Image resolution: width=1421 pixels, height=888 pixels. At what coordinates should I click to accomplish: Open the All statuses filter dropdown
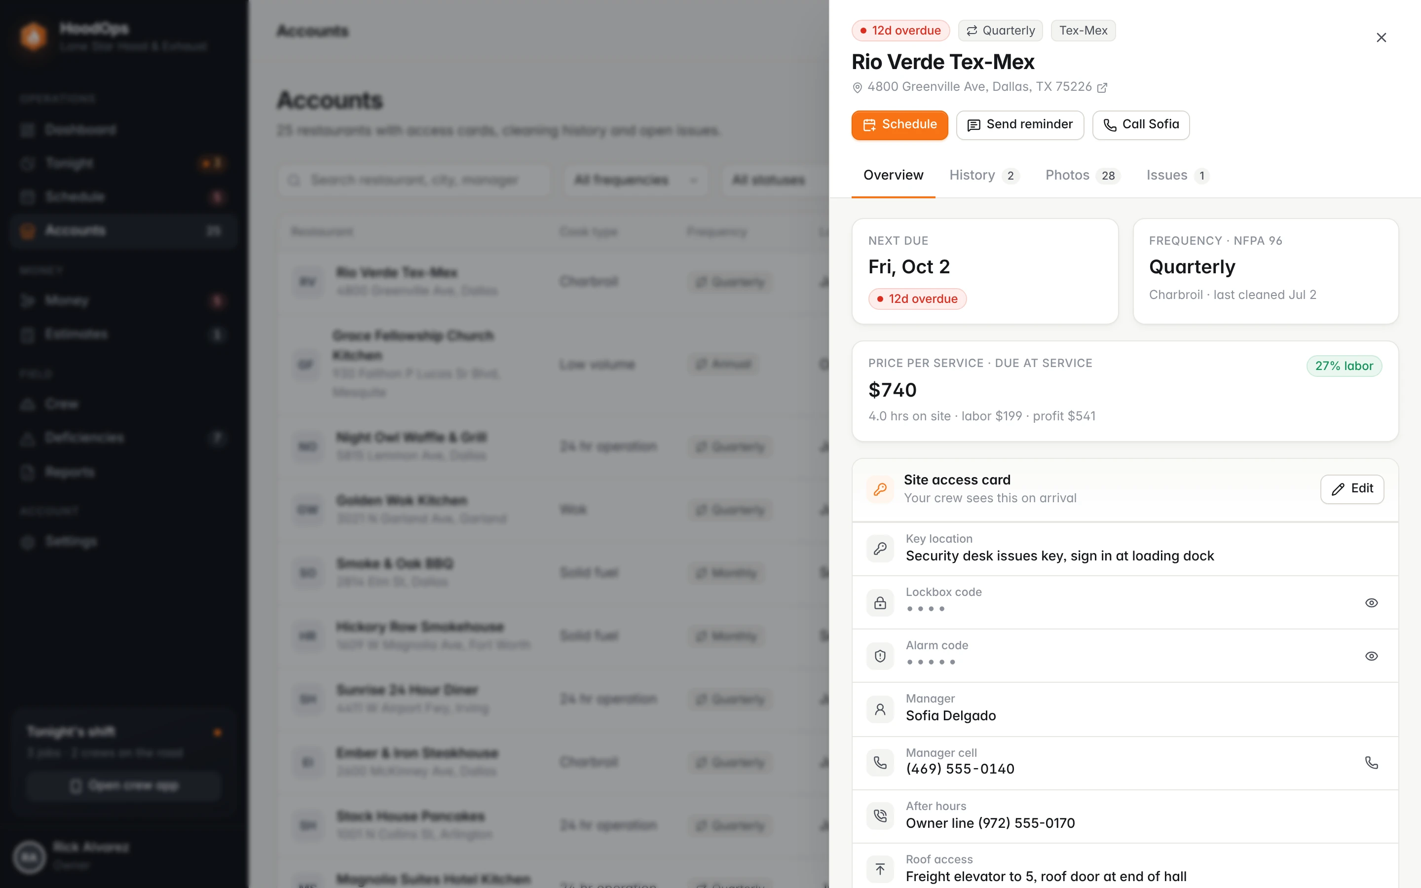pyautogui.click(x=775, y=180)
